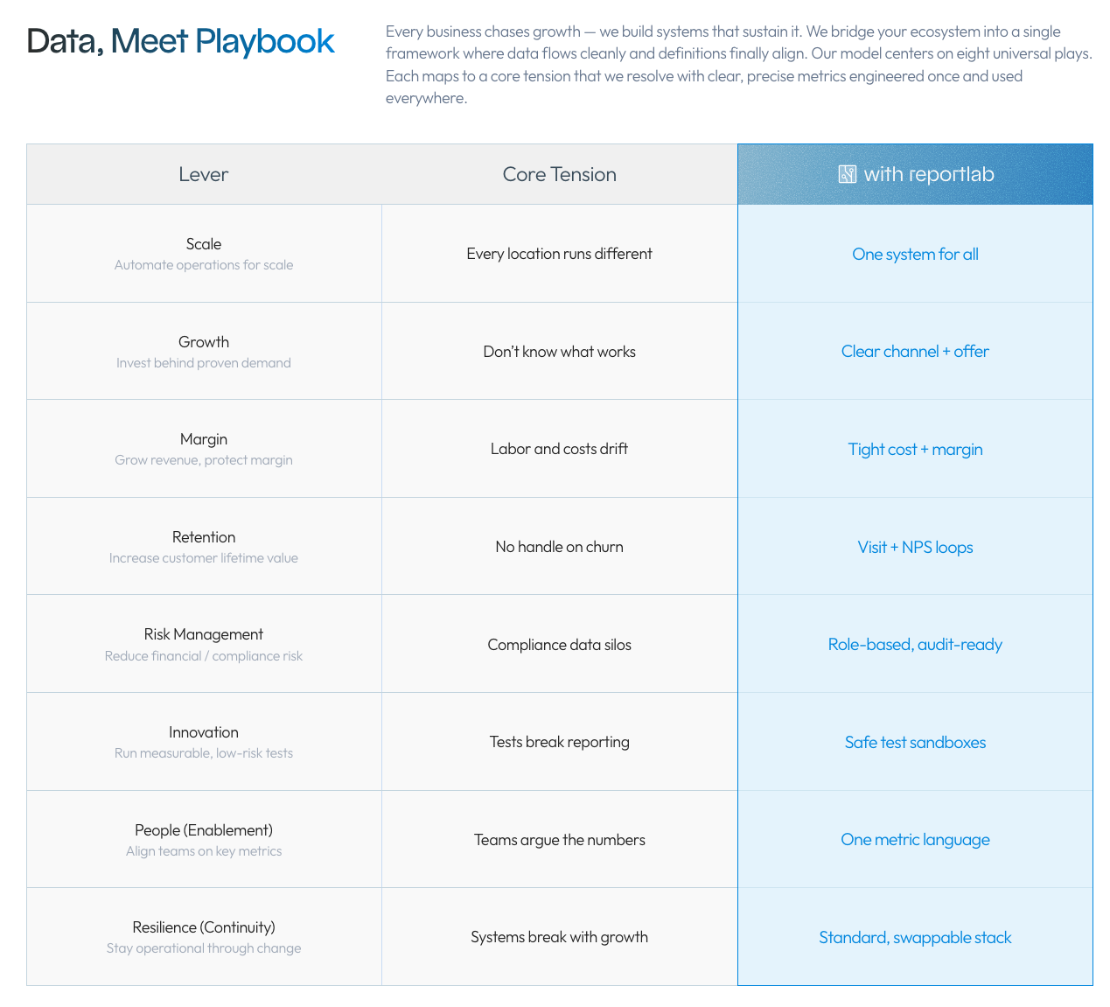The image size is (1110, 1007).
Task: Select the "Growth" lever title
Action: 203,342
